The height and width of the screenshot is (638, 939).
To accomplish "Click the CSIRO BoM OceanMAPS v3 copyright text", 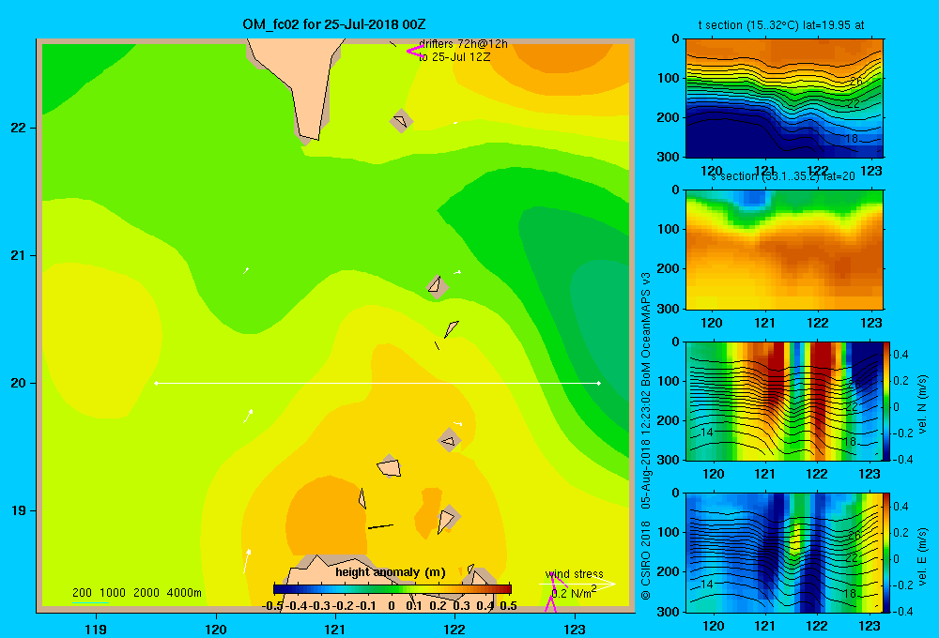I will click(x=646, y=435).
